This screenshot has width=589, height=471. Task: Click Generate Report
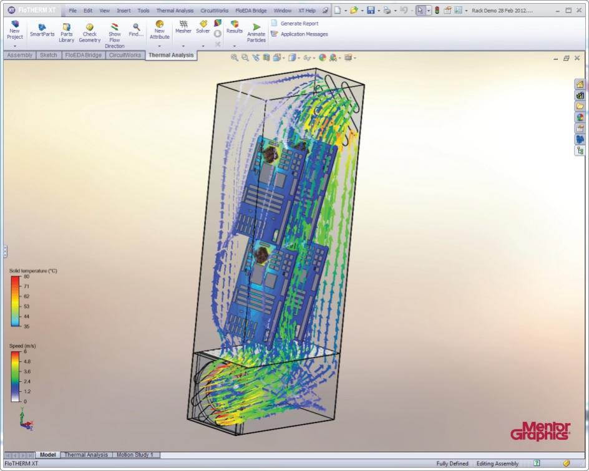(294, 23)
